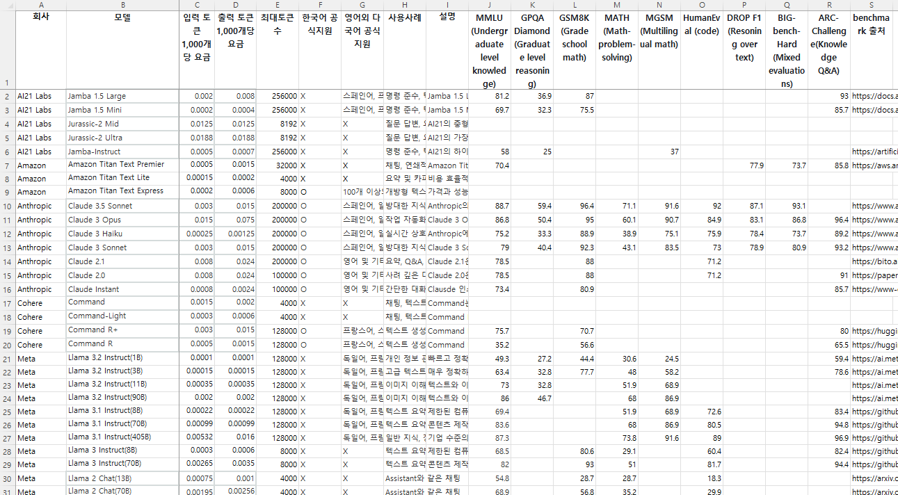Select the Amazon Titan Text Premier cell
This screenshot has height=495, width=898.
(x=122, y=165)
